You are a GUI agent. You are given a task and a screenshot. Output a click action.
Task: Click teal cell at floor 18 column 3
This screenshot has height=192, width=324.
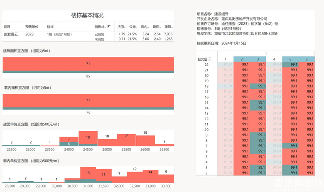click(258, 86)
